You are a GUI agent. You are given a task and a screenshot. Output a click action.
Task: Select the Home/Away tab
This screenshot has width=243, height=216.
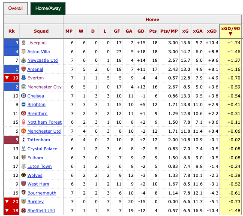click(x=48, y=9)
